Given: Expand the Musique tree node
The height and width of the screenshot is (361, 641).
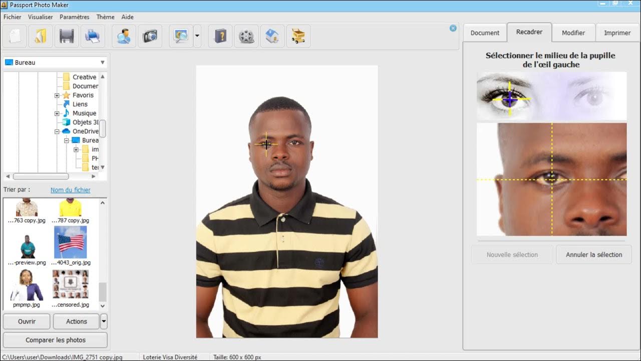Looking at the screenshot, I should [57, 113].
